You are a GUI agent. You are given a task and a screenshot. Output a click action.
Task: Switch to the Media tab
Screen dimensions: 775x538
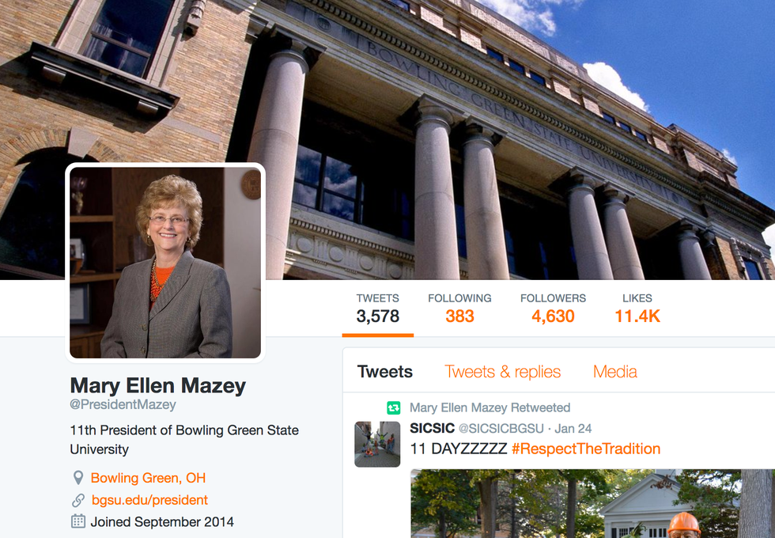click(615, 371)
